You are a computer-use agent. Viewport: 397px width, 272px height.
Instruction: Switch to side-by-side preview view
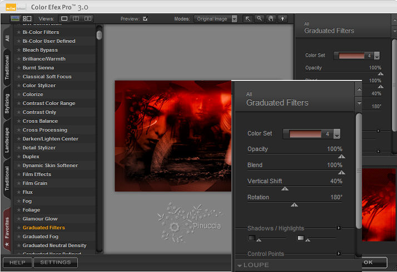[x=88, y=18]
